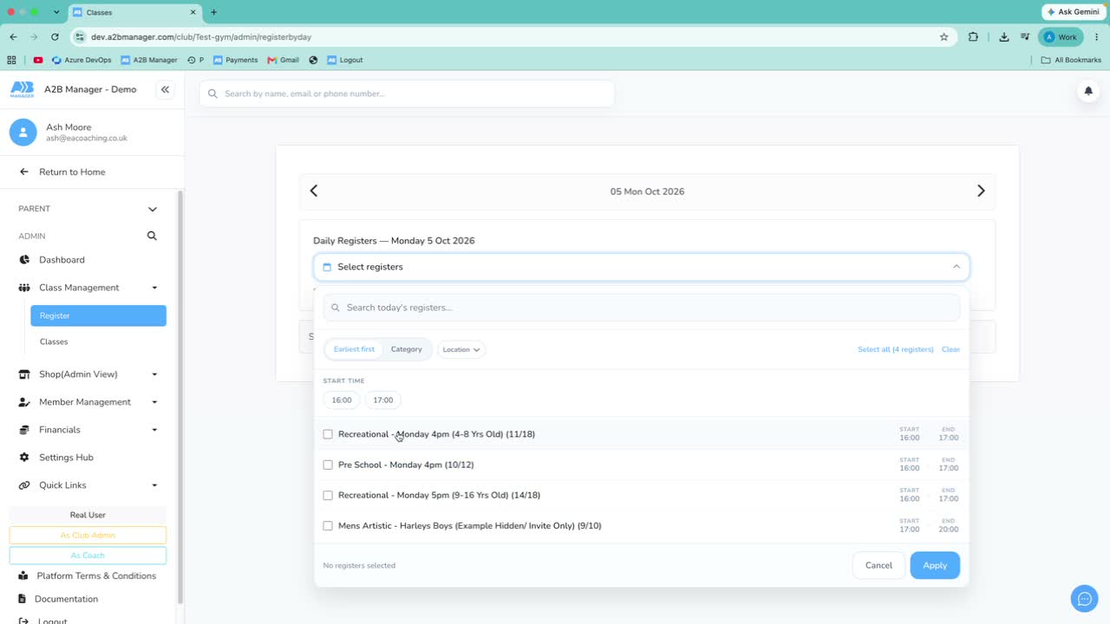Reload the browser page

tap(55, 37)
